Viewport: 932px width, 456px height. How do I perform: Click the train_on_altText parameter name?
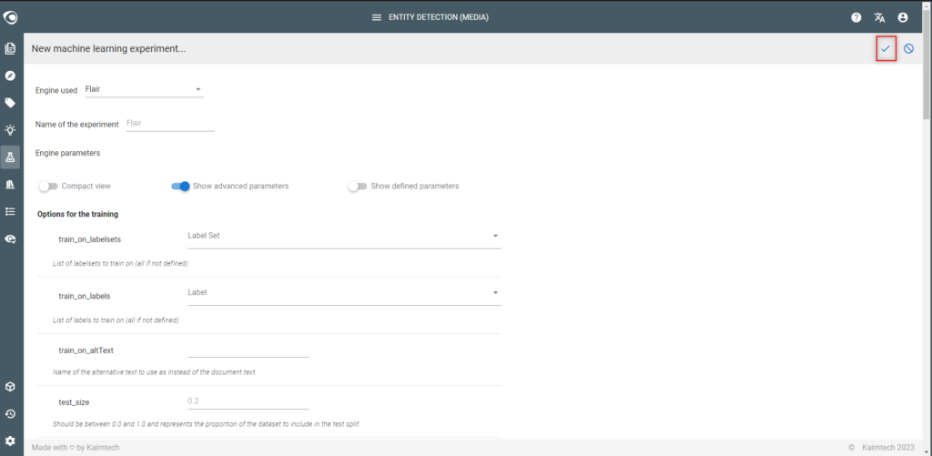[x=86, y=350]
